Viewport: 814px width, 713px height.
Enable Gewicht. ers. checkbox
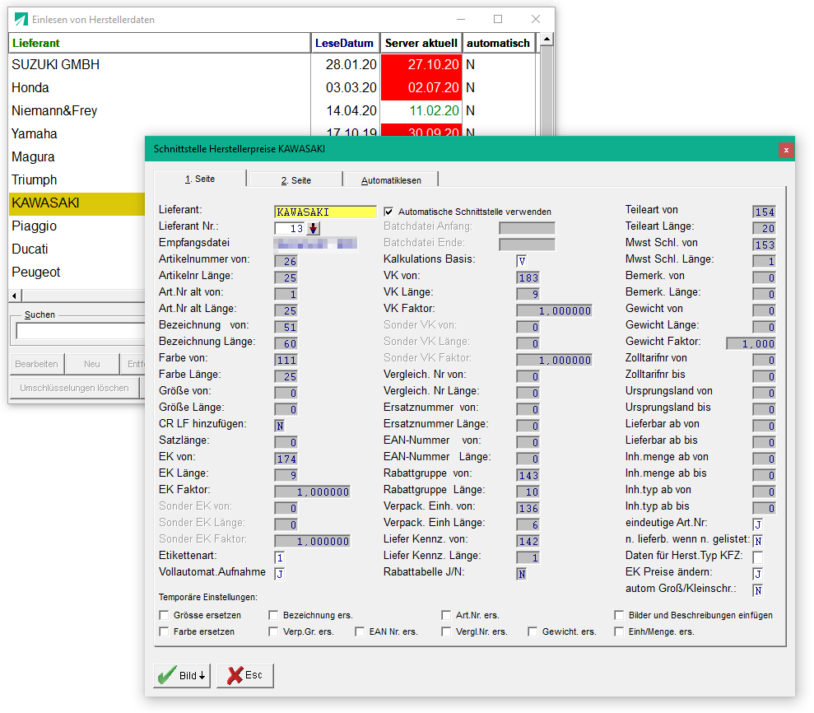(533, 631)
